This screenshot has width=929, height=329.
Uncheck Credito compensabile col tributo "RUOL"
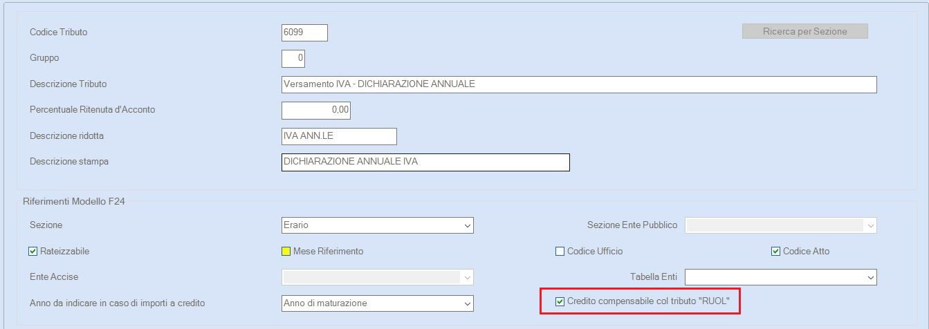pos(560,301)
